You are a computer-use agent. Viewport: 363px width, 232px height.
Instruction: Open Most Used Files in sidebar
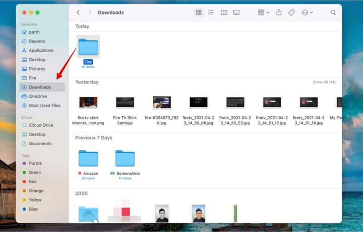[x=44, y=105]
